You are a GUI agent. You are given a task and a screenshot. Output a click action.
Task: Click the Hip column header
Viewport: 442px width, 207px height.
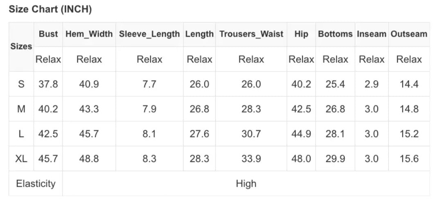301,34
